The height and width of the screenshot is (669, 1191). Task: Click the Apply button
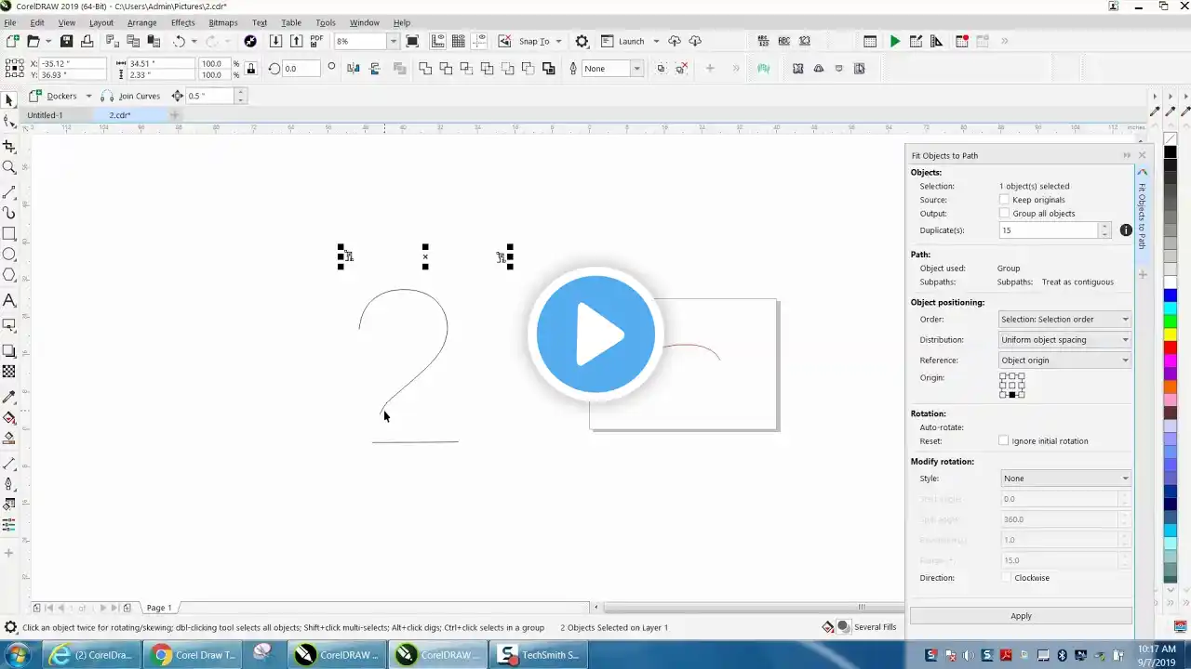point(1021,616)
